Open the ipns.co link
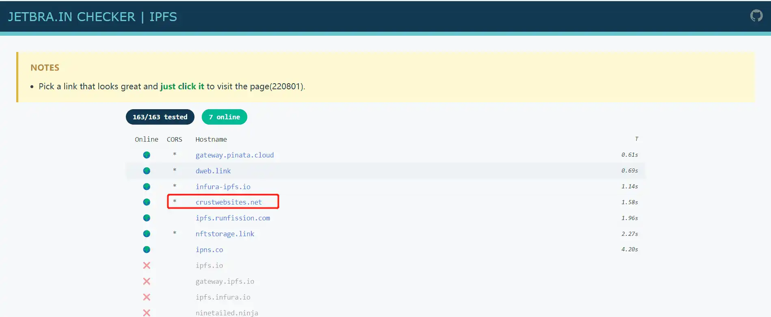Viewport: 771px width, 317px height. point(209,250)
